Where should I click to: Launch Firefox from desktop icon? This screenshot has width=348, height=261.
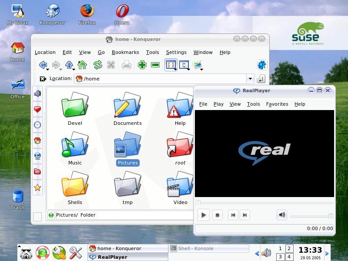point(87,14)
